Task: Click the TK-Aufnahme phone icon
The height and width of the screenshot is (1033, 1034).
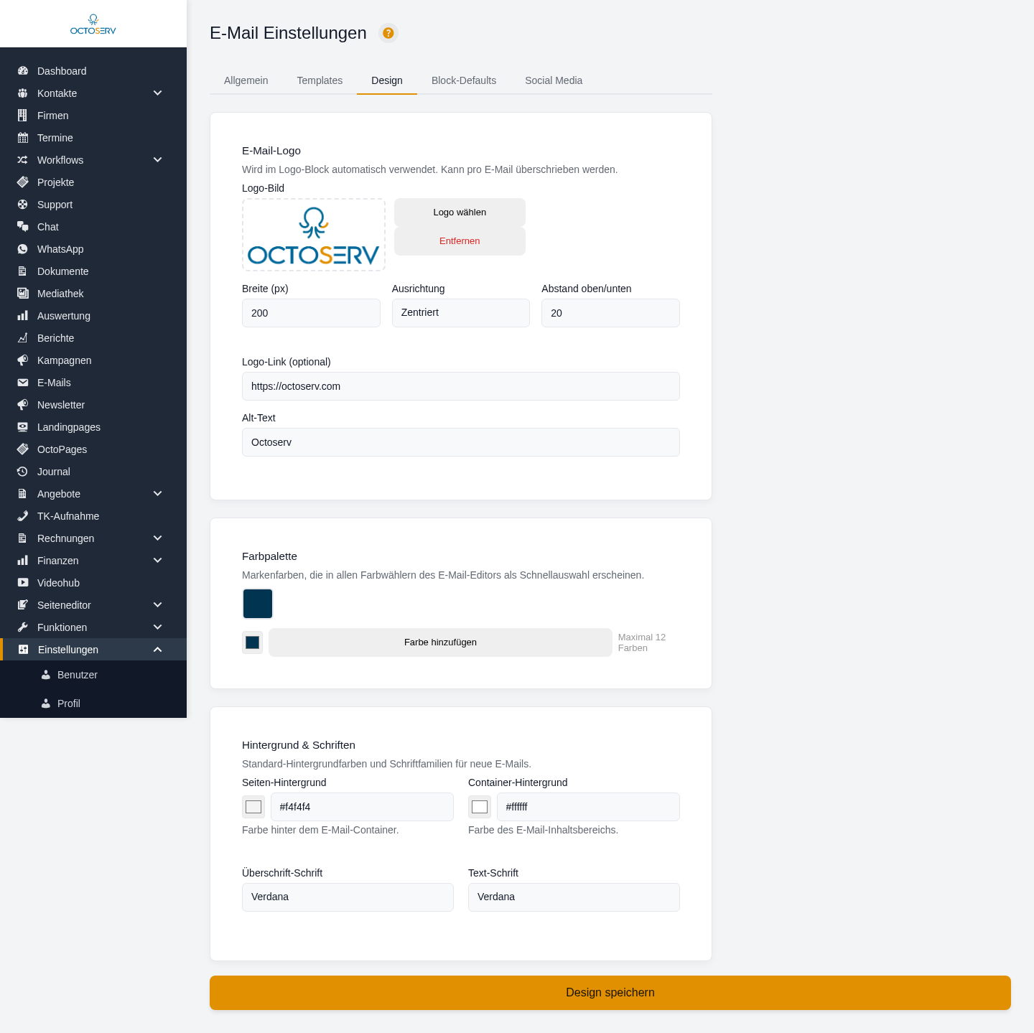Action: click(x=23, y=516)
